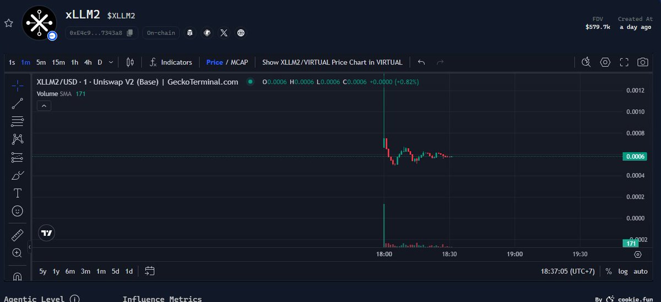Set date range to 6m
The image size is (661, 302).
tap(70, 271)
